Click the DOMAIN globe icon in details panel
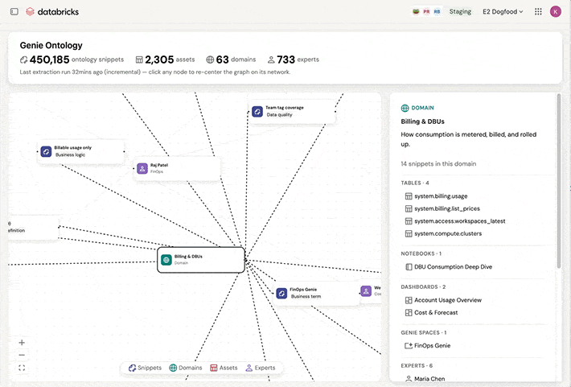The image size is (571, 387). 405,108
